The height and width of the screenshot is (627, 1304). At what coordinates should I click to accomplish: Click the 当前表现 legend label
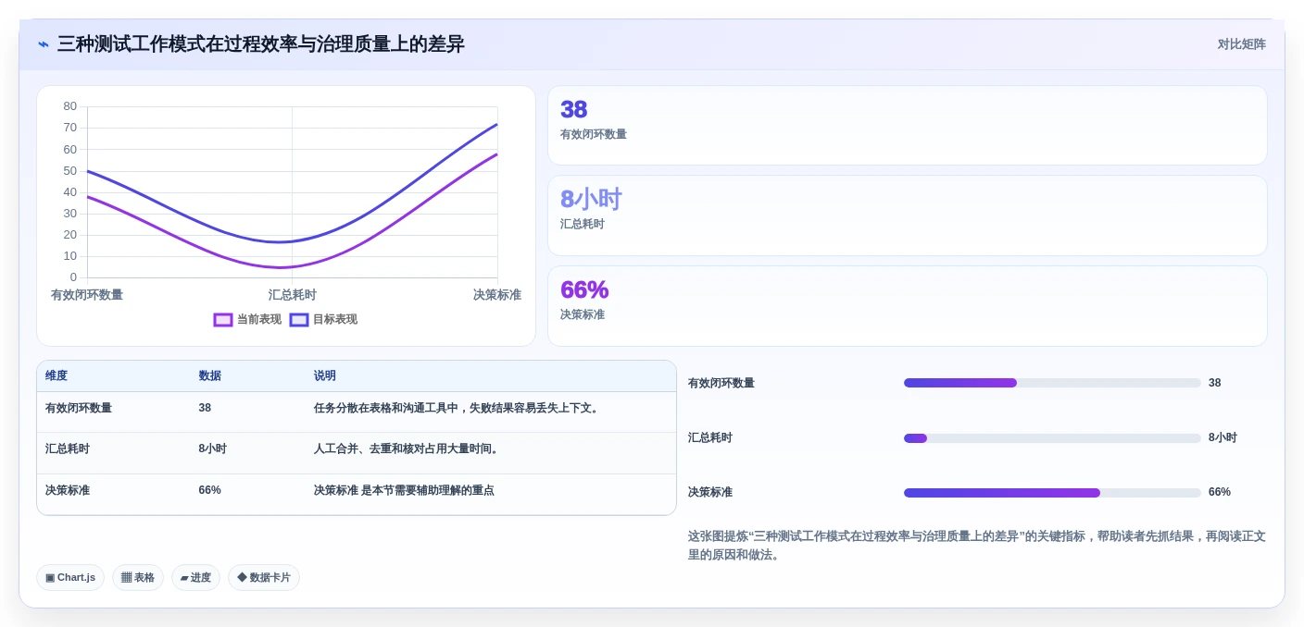tap(258, 320)
